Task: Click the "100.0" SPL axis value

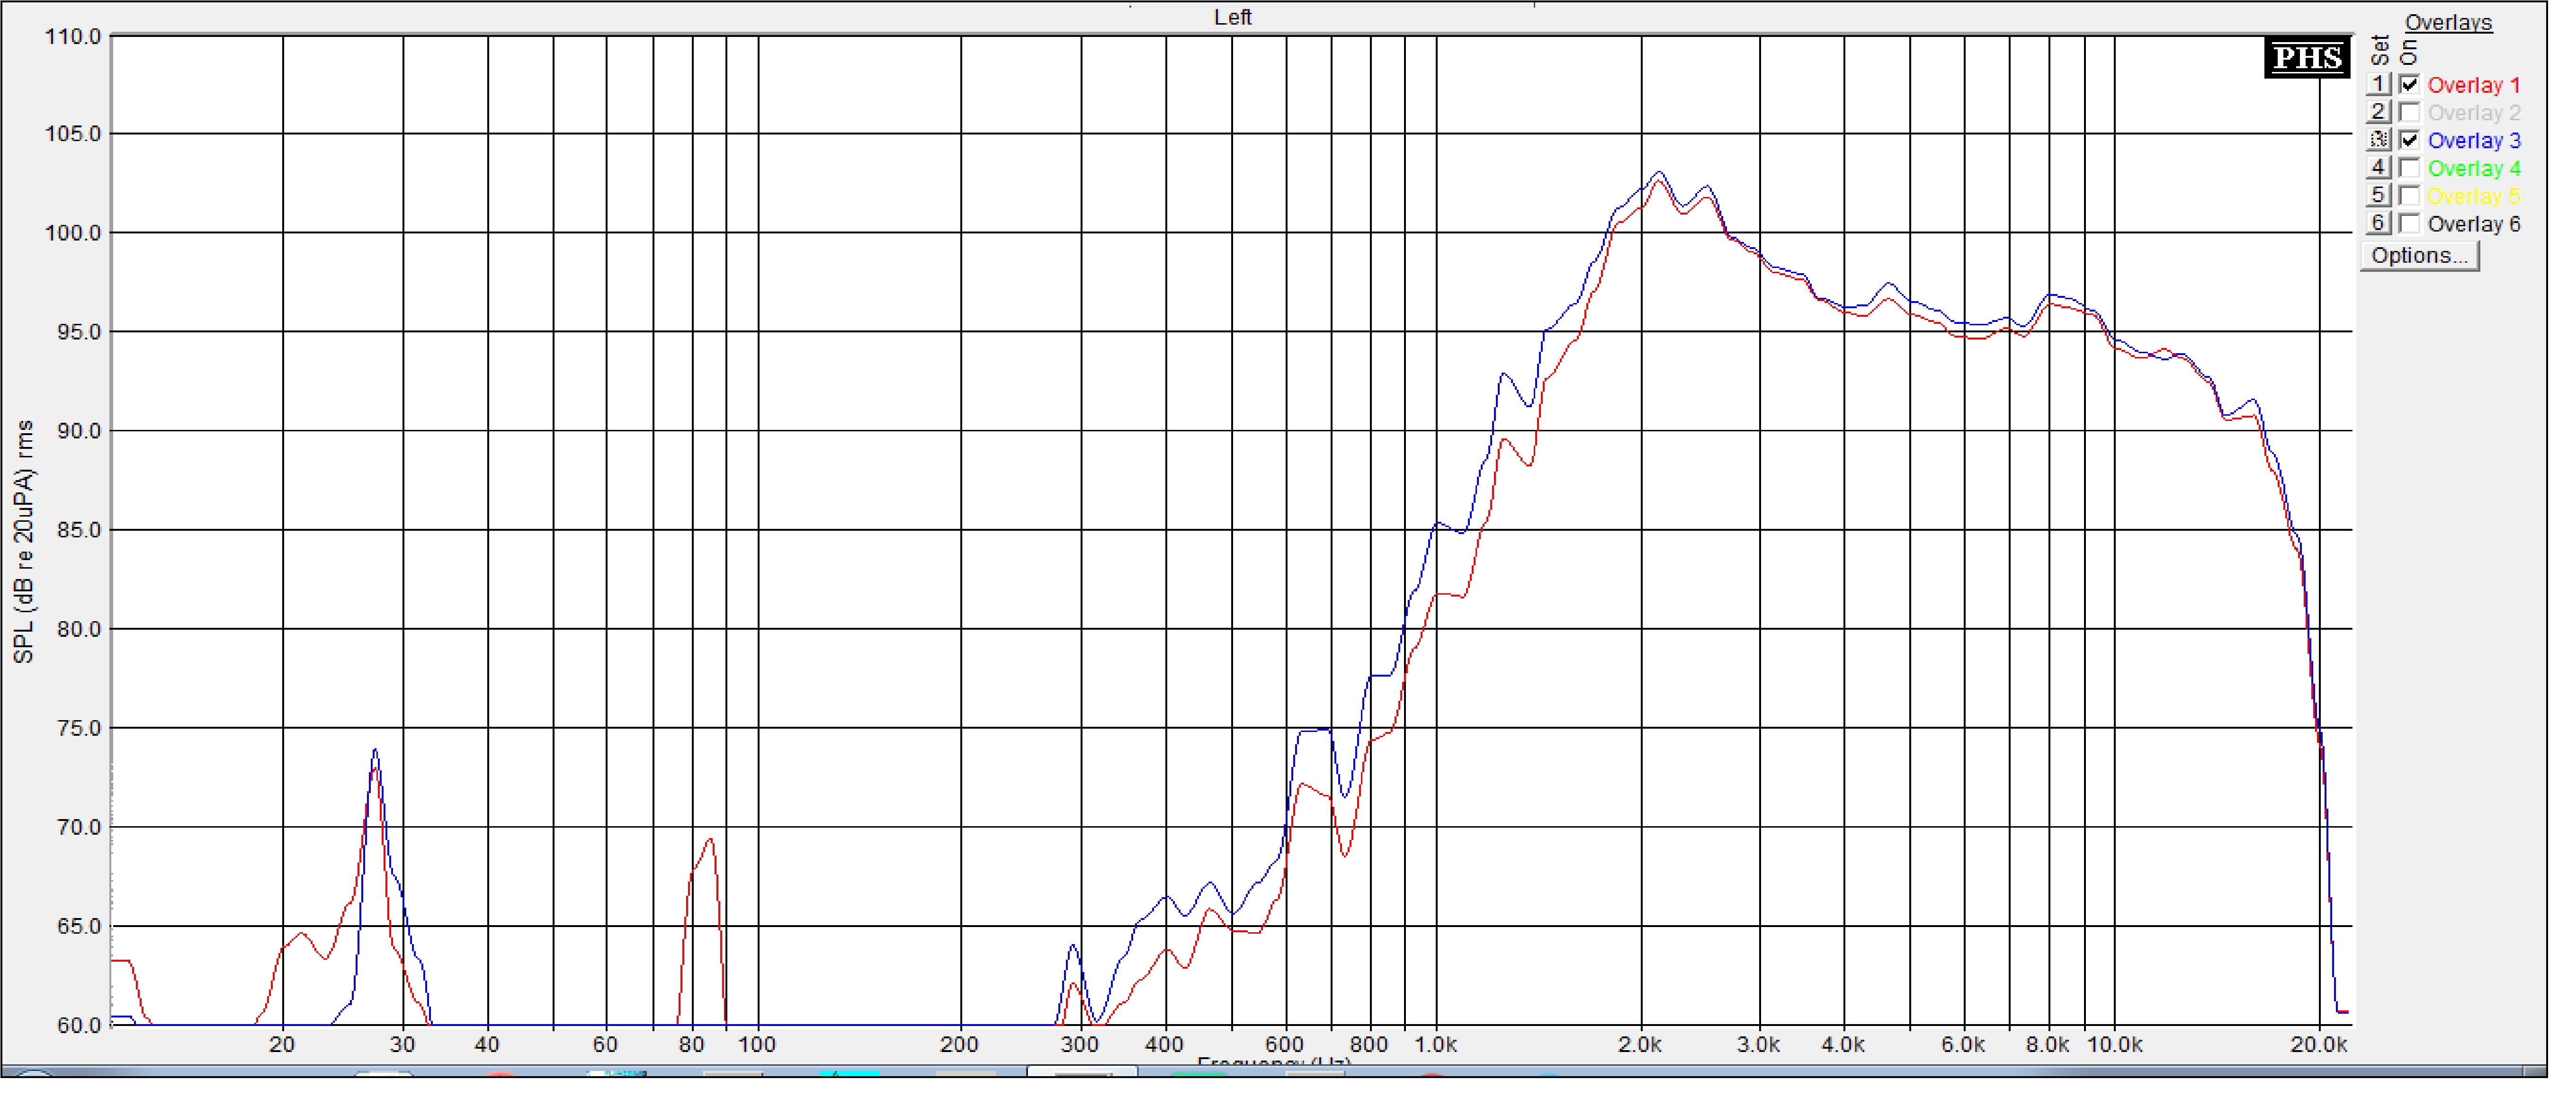Action: [72, 233]
